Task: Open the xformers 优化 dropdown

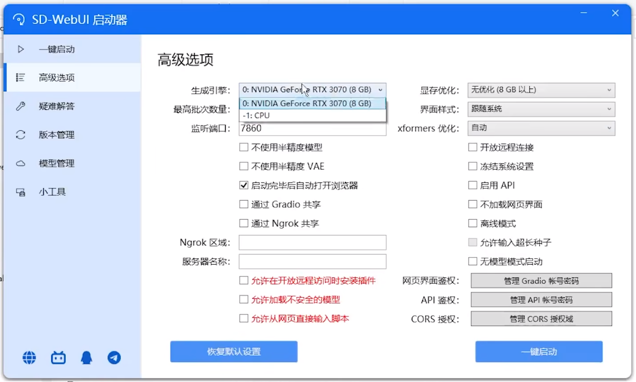Action: (541, 128)
